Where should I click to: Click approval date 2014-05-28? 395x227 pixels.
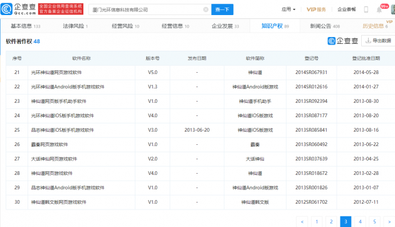[366, 72]
